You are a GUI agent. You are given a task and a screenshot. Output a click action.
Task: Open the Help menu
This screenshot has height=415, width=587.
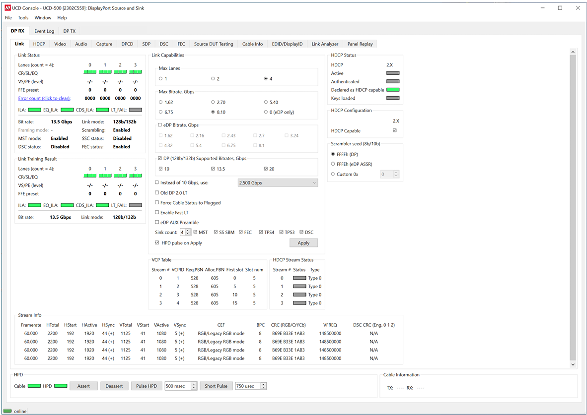pos(62,17)
